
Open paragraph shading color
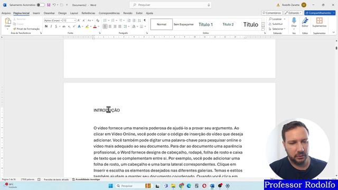pyautogui.click(x=134, y=26)
